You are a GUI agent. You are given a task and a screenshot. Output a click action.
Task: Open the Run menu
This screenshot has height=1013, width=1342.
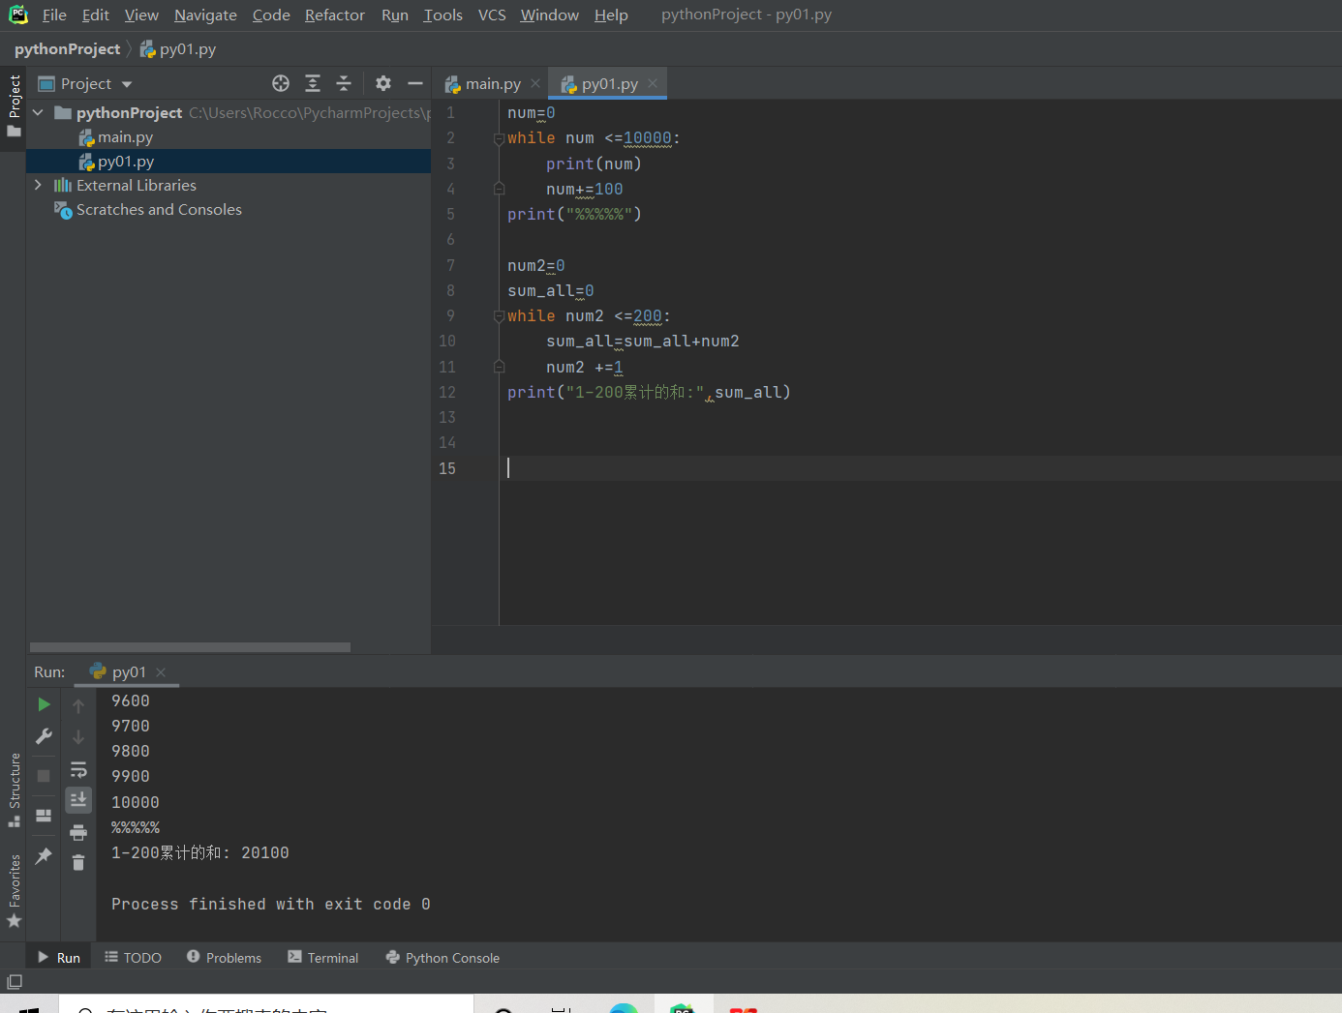[x=395, y=15]
